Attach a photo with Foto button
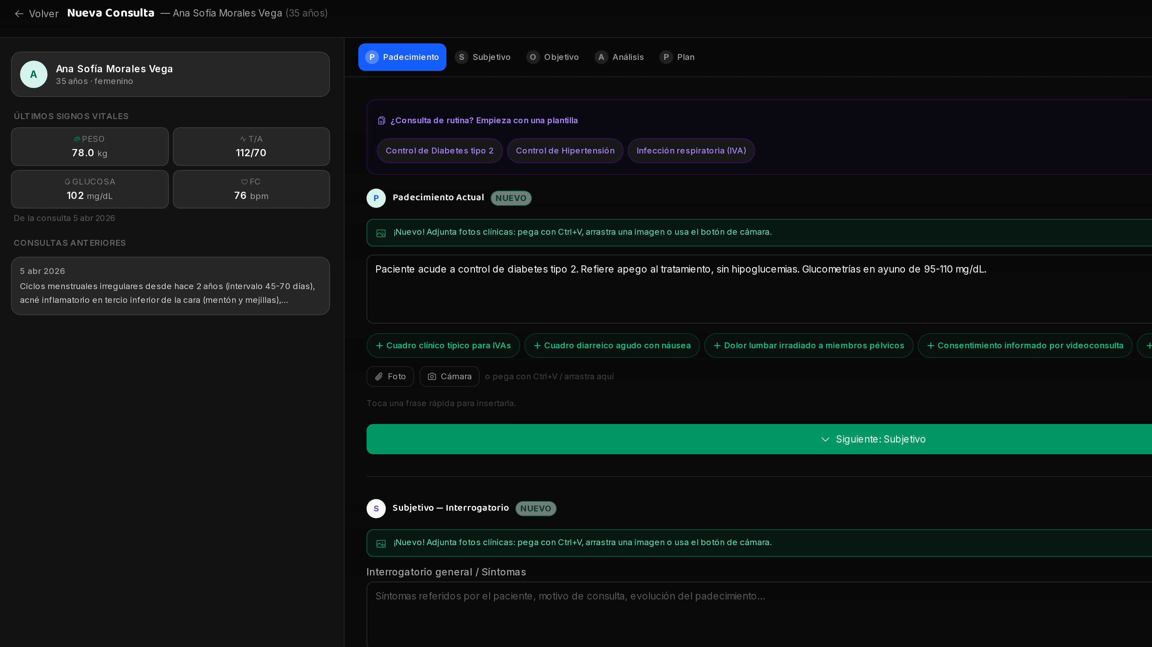Viewport: 1152px width, 647px height. (x=390, y=377)
